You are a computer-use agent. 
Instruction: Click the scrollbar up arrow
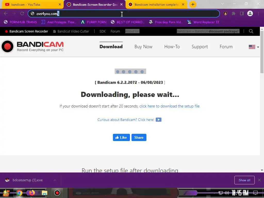click(x=262, y=29)
